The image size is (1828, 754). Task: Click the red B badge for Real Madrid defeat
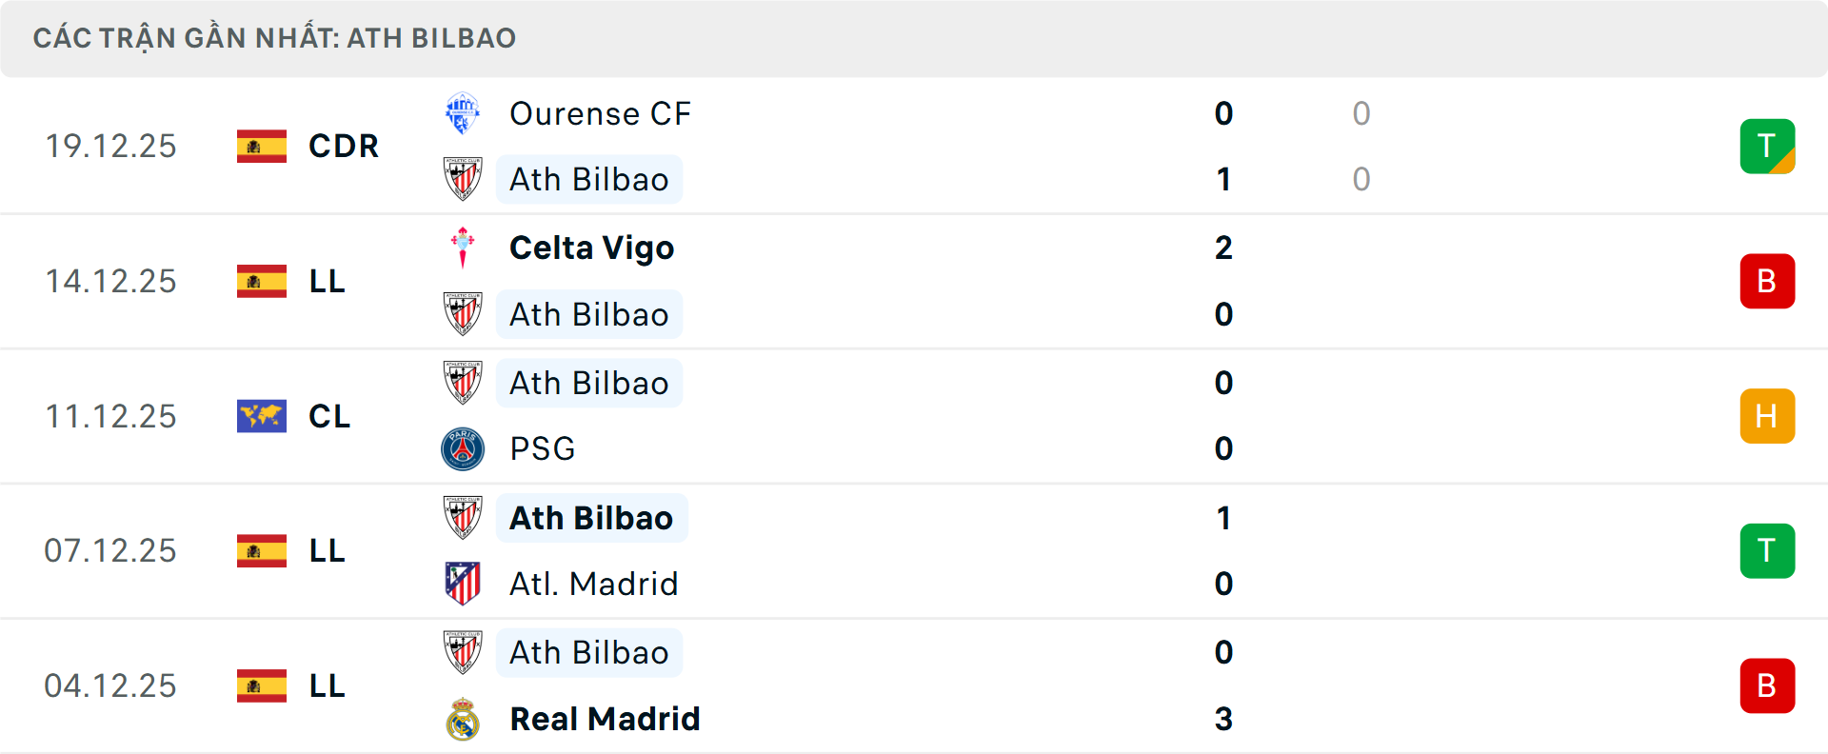[x=1767, y=685]
